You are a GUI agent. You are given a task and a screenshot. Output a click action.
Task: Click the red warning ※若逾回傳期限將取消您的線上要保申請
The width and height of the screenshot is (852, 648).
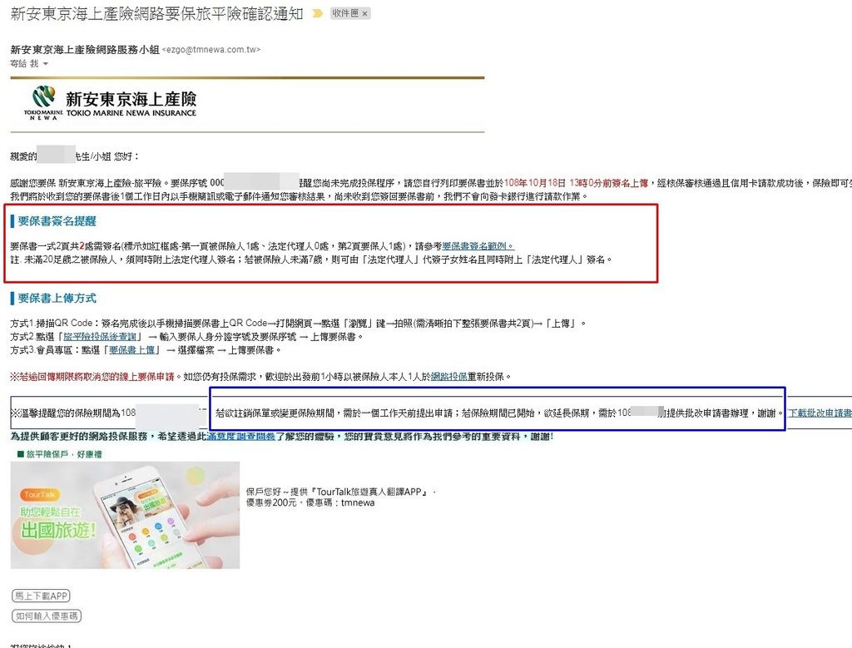click(92, 377)
